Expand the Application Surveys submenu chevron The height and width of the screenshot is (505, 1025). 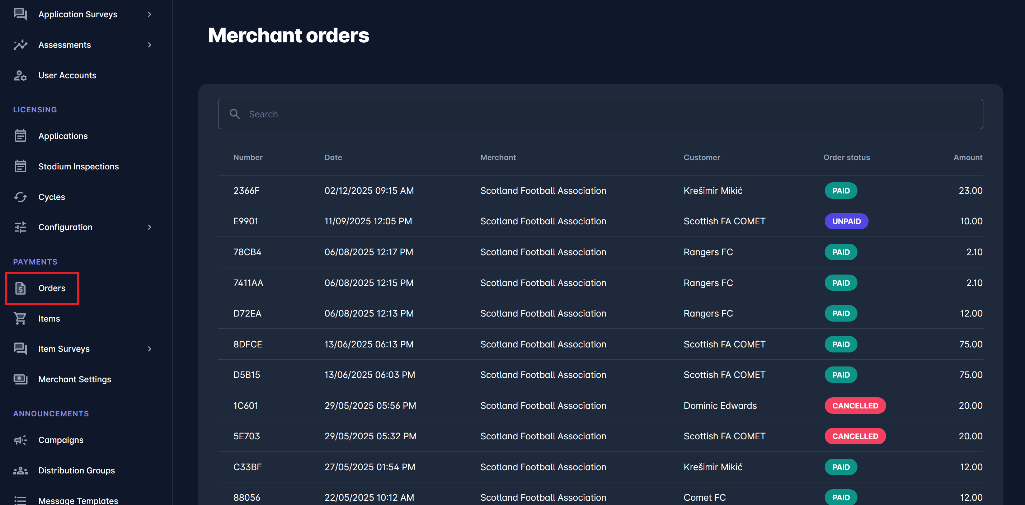(149, 14)
